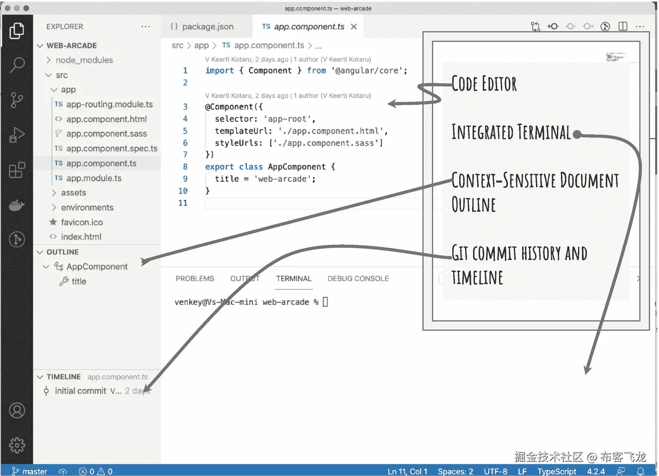This screenshot has width=659, height=476.
Task: Open editor More Actions ellipsis
Action: click(x=640, y=27)
